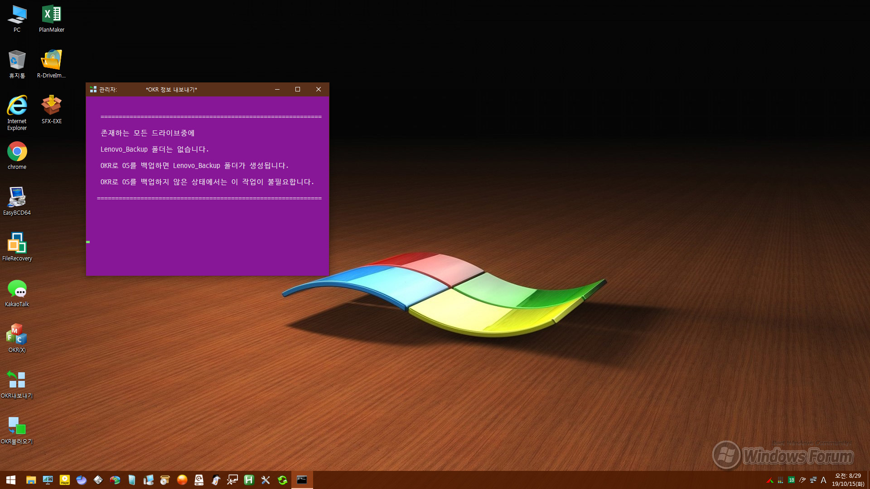870x489 pixels.
Task: Click the 'Lenovo_Backup 폴더가 생성됩니다.' line
Action: pos(231,166)
